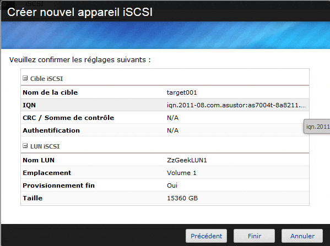Click the truncated IQN value text

click(x=236, y=105)
